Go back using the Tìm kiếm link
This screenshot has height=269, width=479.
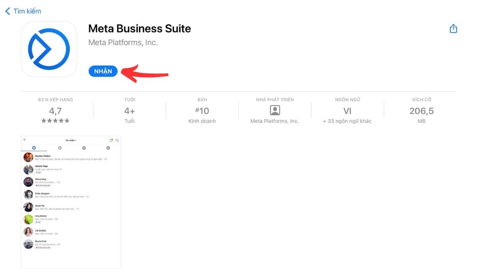pos(22,11)
